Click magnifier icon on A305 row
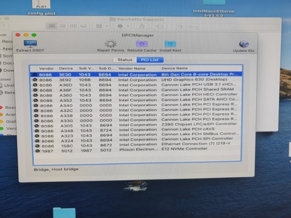The width and height of the screenshot is (291, 218). [36, 125]
